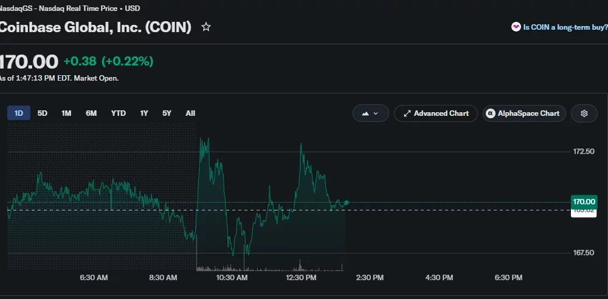Screen dimensions: 608x299
Task: Switch chart to 6M range
Action: 91,113
